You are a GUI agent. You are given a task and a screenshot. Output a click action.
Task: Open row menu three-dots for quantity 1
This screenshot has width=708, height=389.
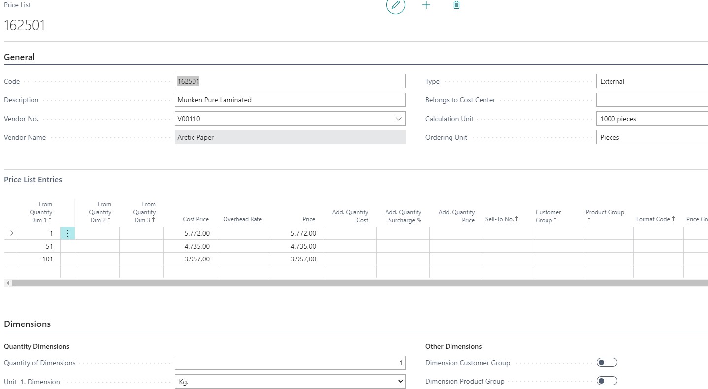68,233
